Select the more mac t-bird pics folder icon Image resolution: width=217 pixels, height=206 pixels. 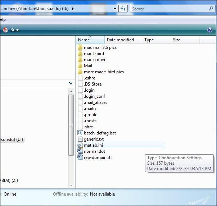80,72
